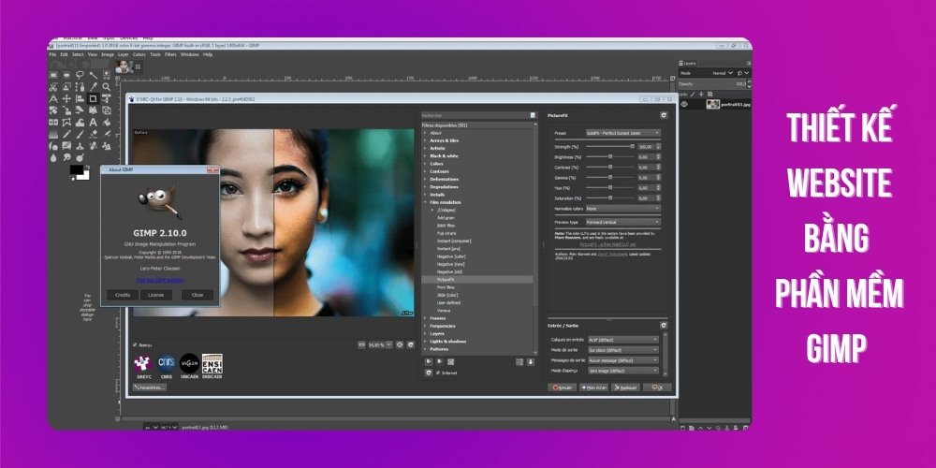936x468 pixels.
Task: Select the Rectangle Select tool
Action: (53, 75)
